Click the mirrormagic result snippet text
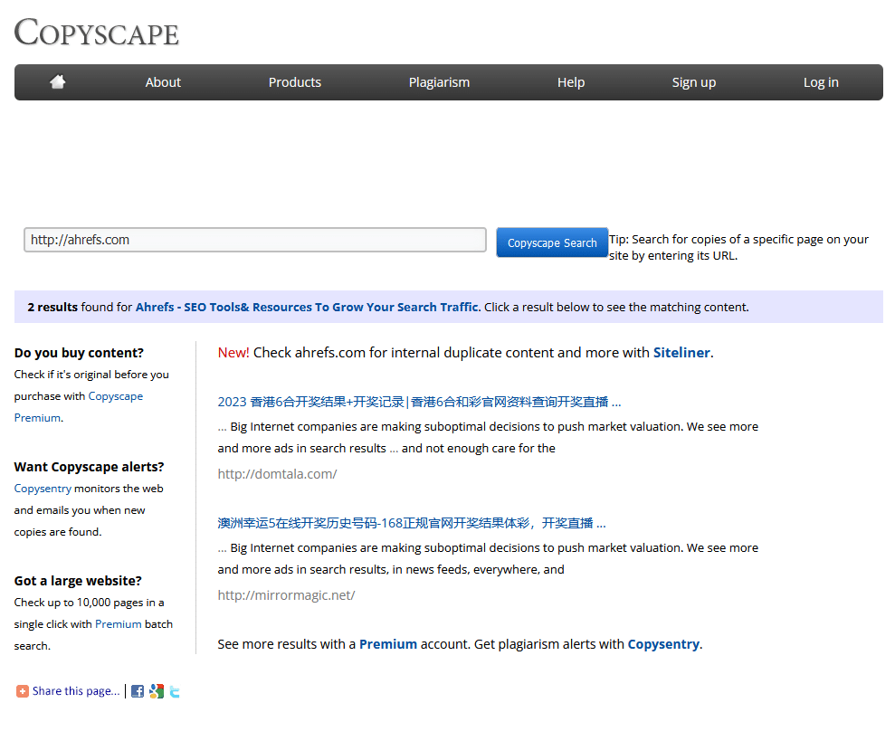 point(488,558)
